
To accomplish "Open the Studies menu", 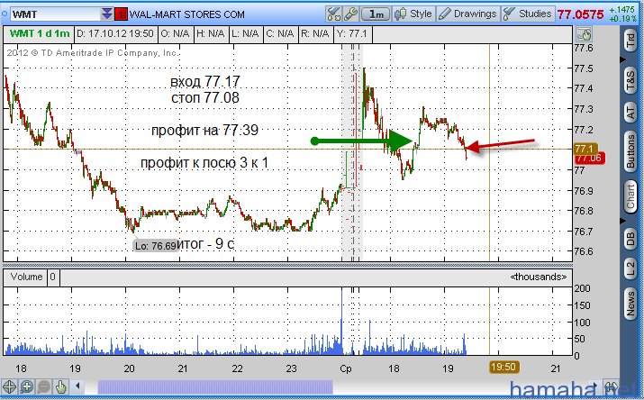I will pyautogui.click(x=527, y=14).
